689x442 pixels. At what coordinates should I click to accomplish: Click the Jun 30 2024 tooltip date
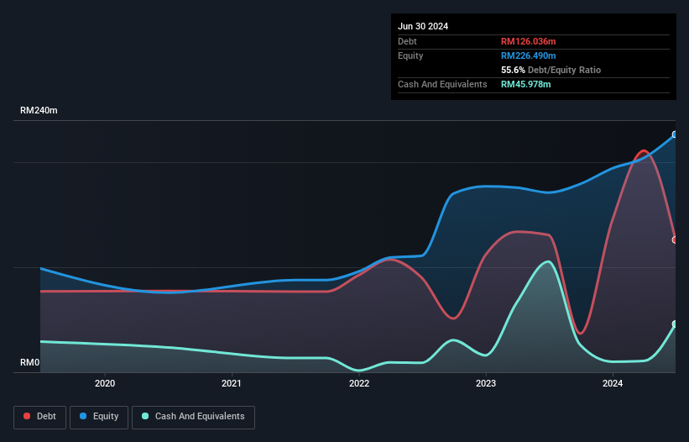(423, 26)
